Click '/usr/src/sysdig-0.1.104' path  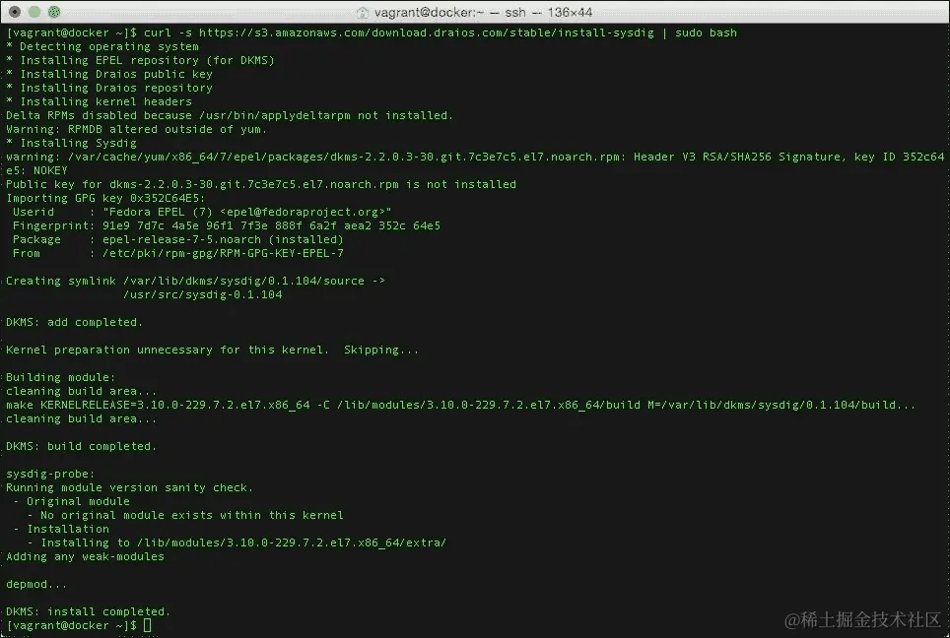click(203, 294)
